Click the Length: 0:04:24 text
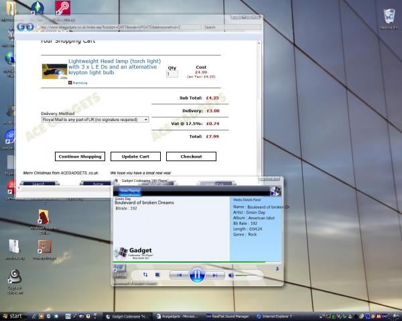This screenshot has width=402, height=321. click(x=247, y=229)
